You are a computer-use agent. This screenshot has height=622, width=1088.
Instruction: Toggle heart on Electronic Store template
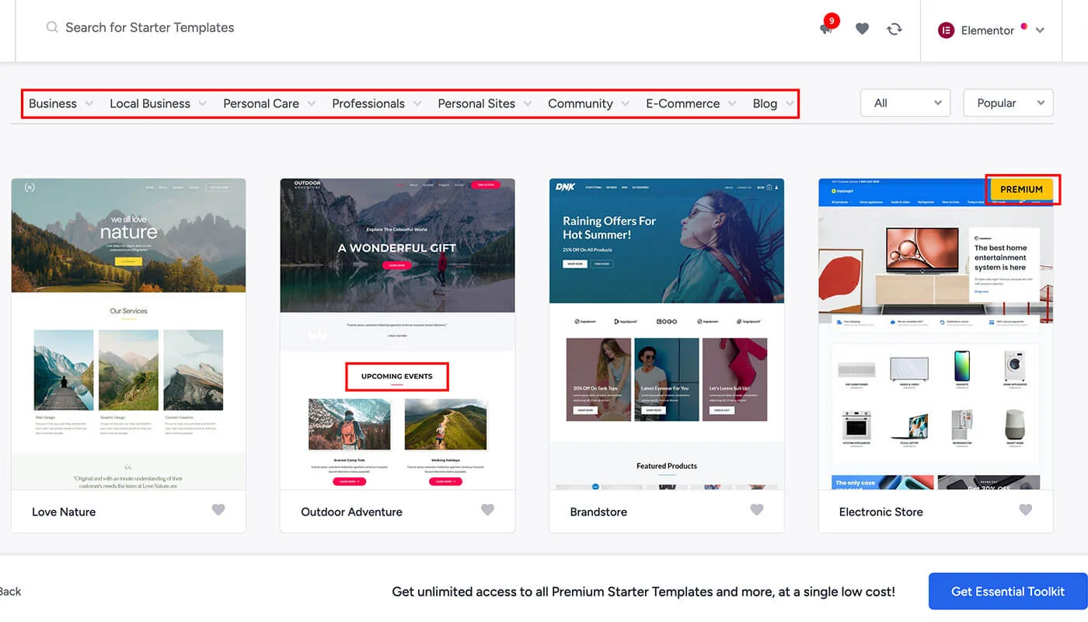coord(1025,510)
